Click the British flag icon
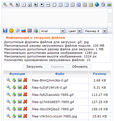The image size is (114, 121). coord(29,31)
